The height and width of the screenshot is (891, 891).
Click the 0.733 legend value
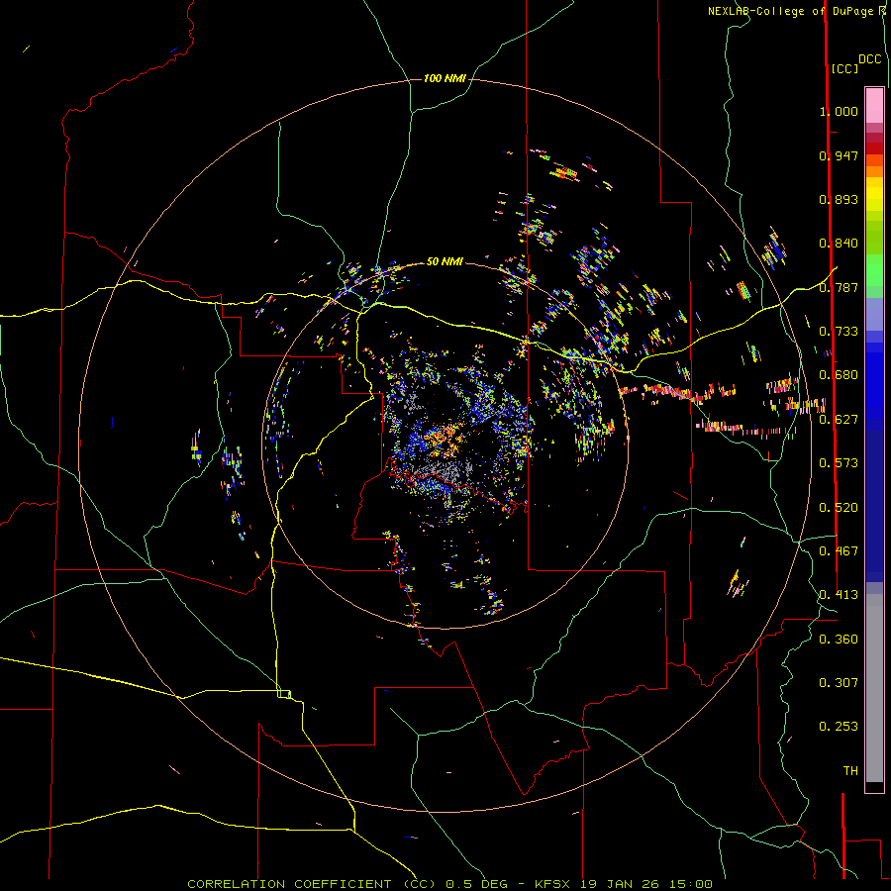click(x=839, y=332)
